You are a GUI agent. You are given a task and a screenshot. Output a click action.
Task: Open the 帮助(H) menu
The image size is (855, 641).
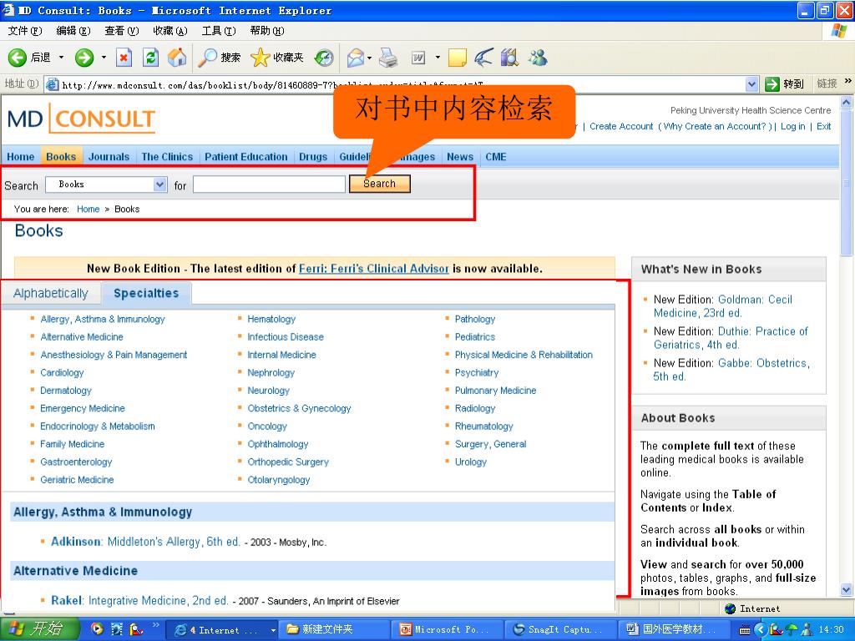point(267,31)
